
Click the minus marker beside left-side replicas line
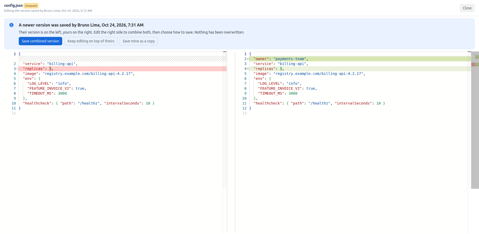(17, 69)
